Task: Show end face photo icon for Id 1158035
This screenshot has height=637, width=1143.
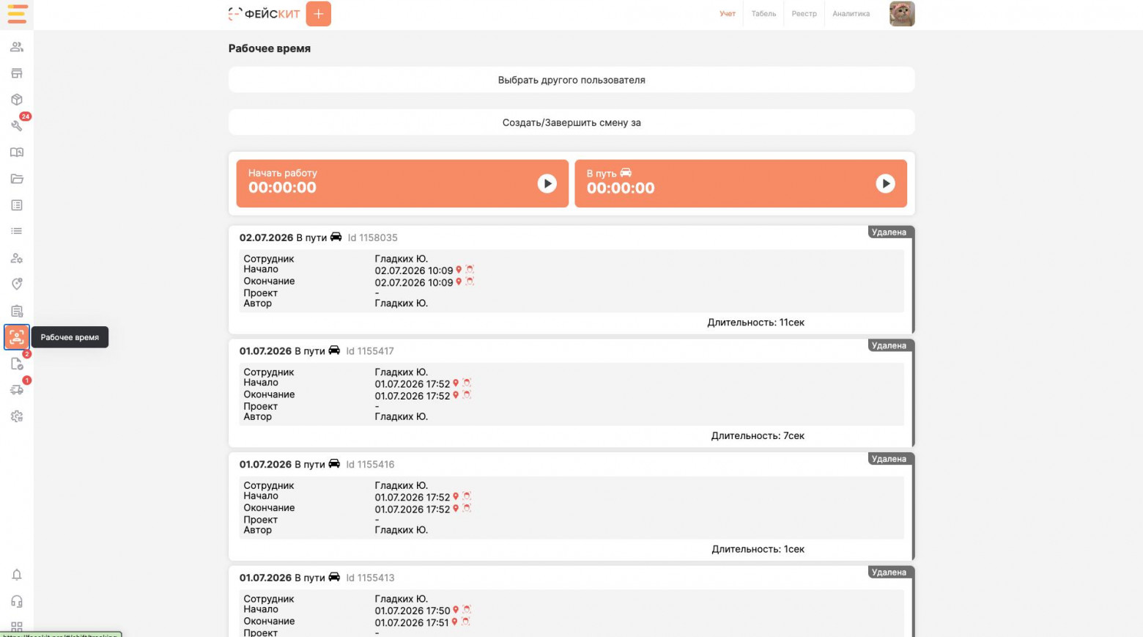Action: pos(470,281)
